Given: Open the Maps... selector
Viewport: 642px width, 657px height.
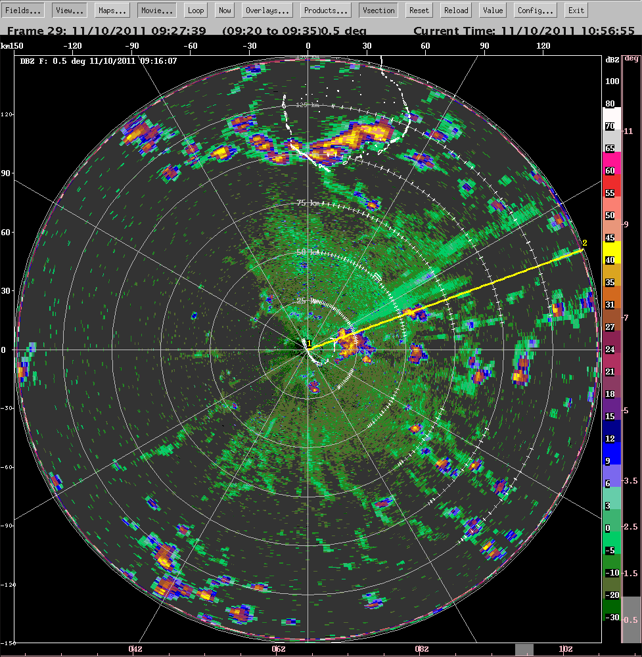Looking at the screenshot, I should pos(112,11).
